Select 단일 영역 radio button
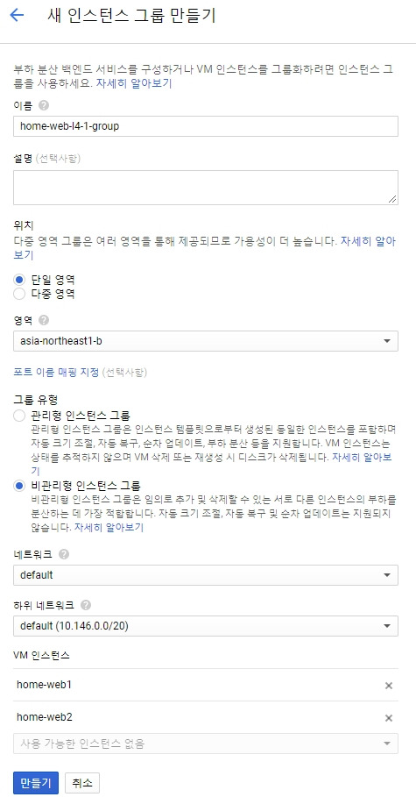The image size is (416, 797). (x=19, y=280)
